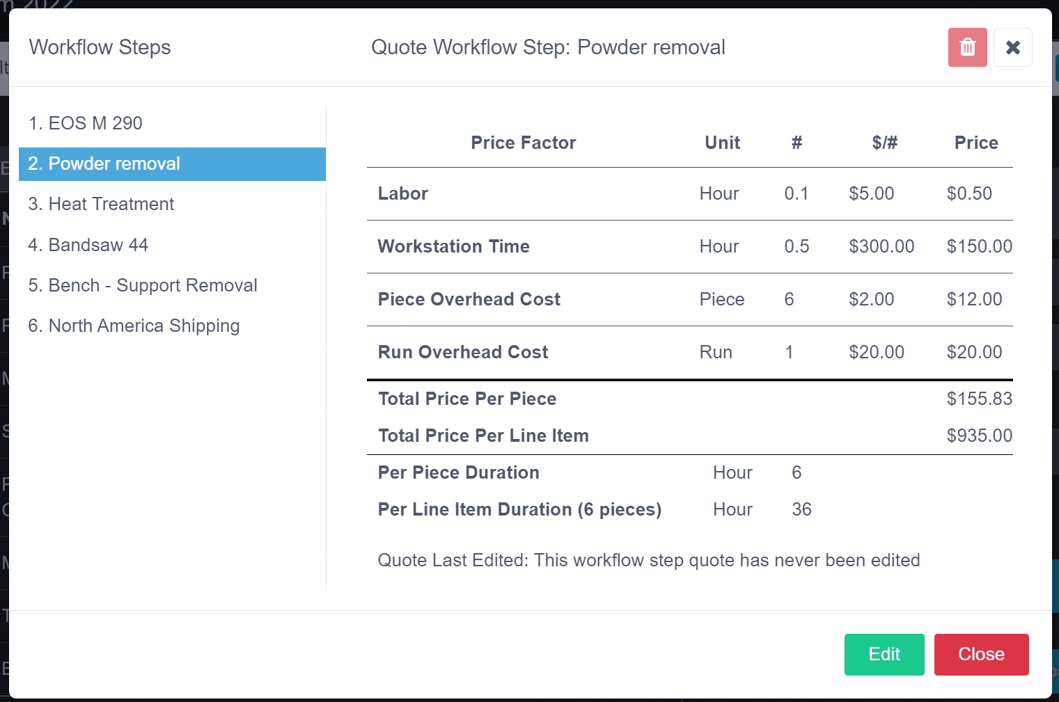Image resolution: width=1059 pixels, height=702 pixels.
Task: Click the Price column header
Action: coord(975,143)
